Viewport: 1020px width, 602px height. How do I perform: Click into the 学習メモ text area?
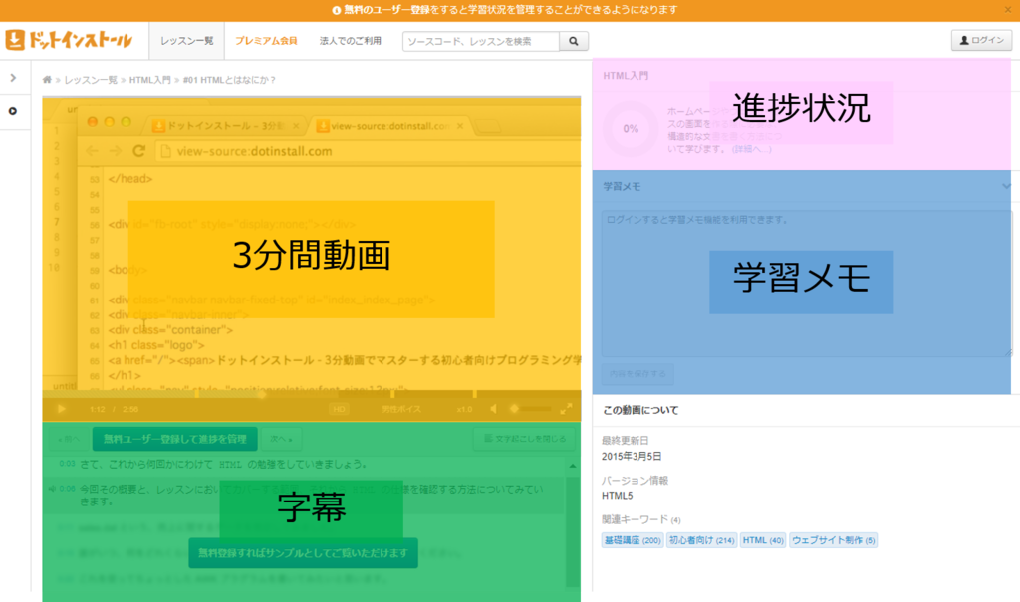(807, 284)
